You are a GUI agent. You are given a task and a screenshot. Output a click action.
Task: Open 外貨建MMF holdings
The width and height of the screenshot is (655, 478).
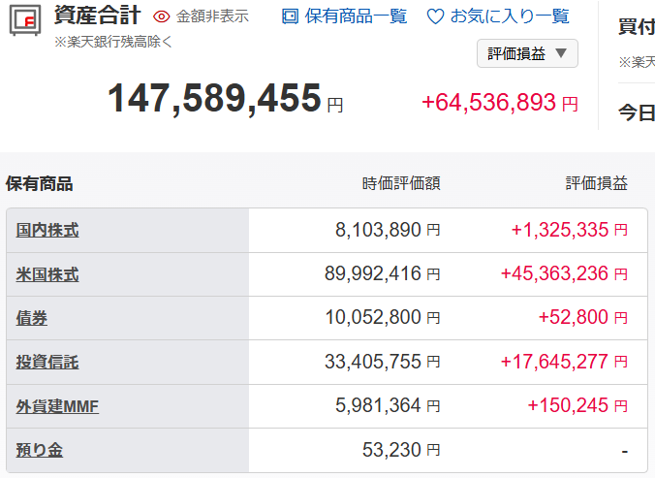(57, 406)
